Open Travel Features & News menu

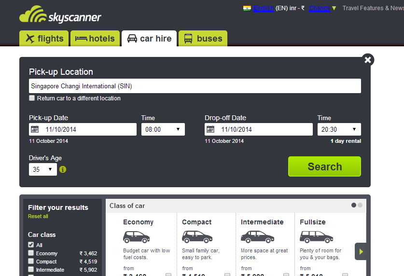point(373,8)
